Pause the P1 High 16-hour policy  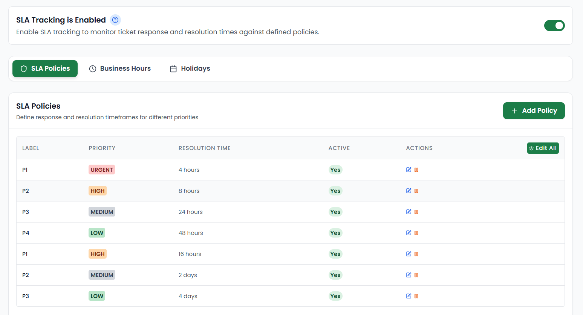416,254
